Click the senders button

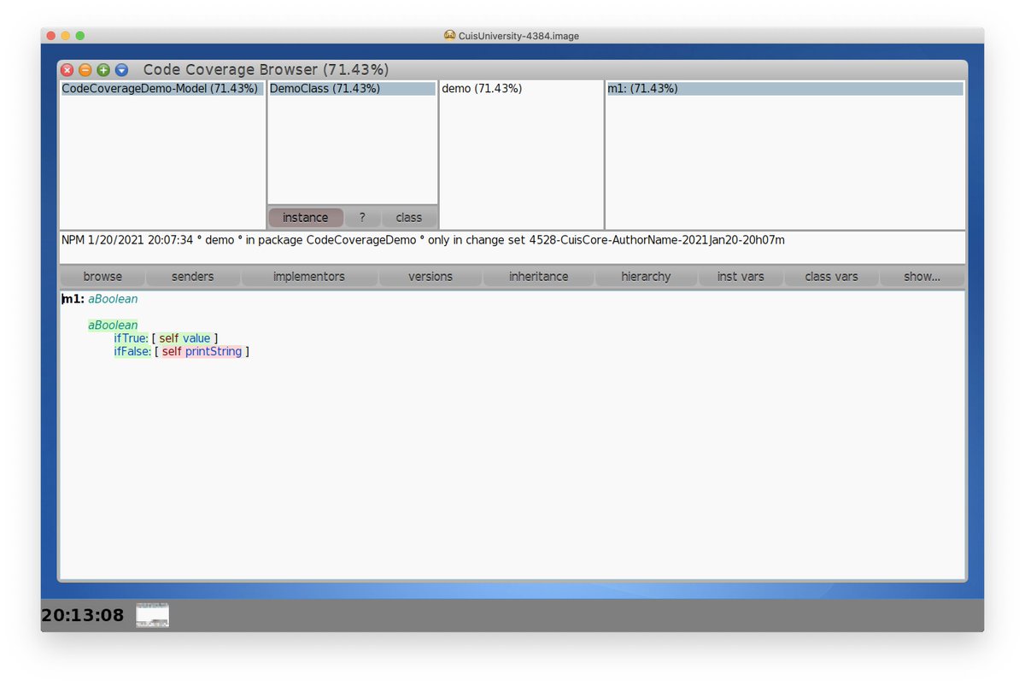point(193,277)
